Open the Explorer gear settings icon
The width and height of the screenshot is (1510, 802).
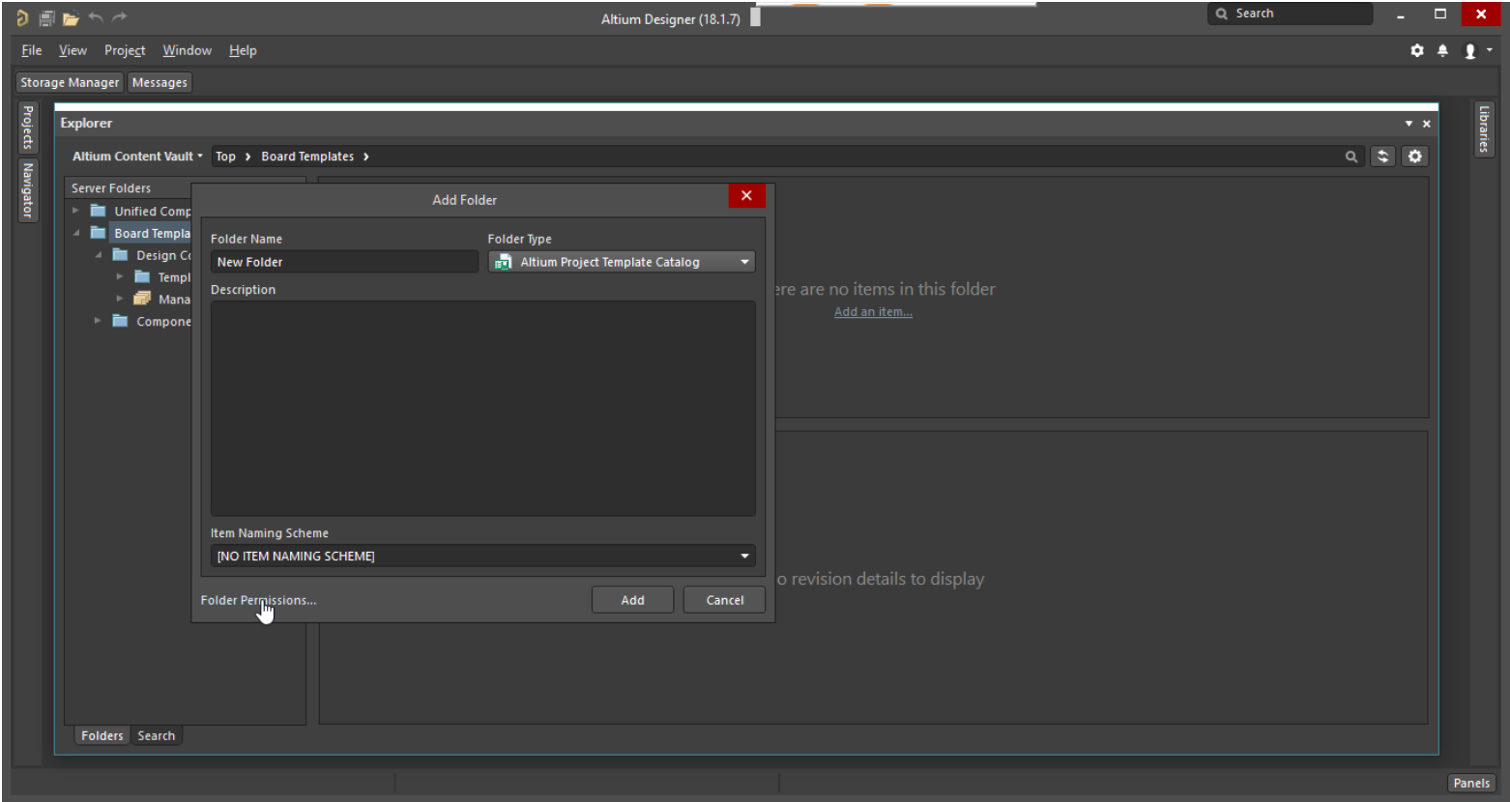tap(1415, 157)
